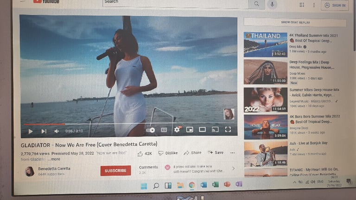356x200 pixels.
Task: Open Excel from taskbar
Action: coord(216,185)
